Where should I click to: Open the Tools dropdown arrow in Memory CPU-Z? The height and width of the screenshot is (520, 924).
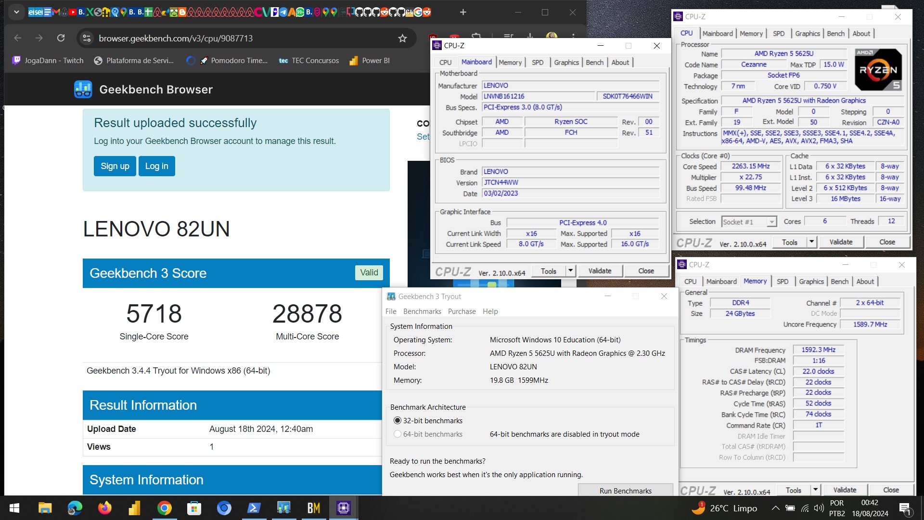pos(816,490)
